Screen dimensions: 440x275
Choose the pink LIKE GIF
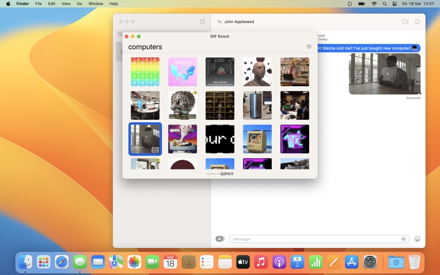tap(182, 72)
